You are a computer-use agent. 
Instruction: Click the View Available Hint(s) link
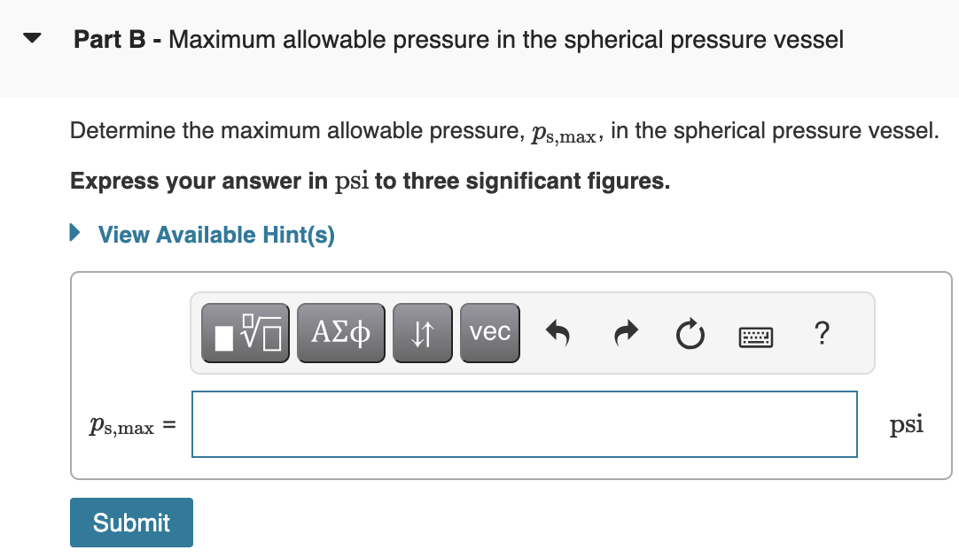215,235
